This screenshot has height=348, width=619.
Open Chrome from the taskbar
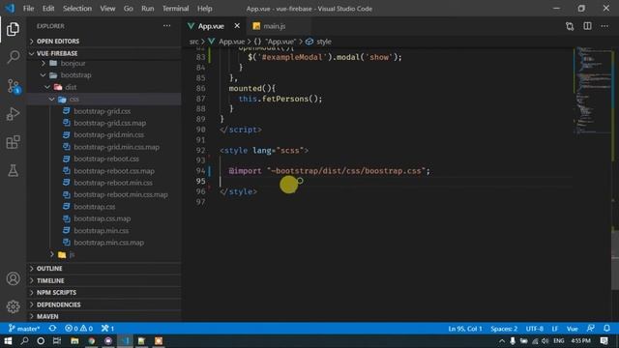(92, 341)
